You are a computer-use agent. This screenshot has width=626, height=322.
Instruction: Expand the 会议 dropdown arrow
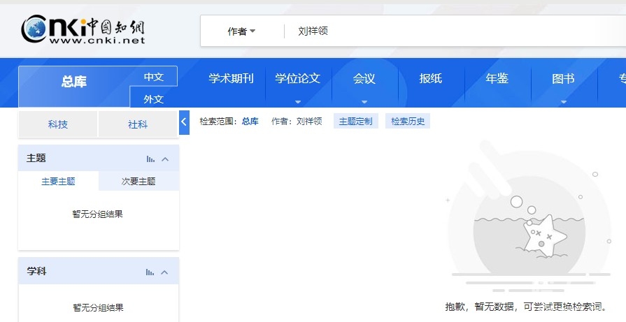[364, 101]
